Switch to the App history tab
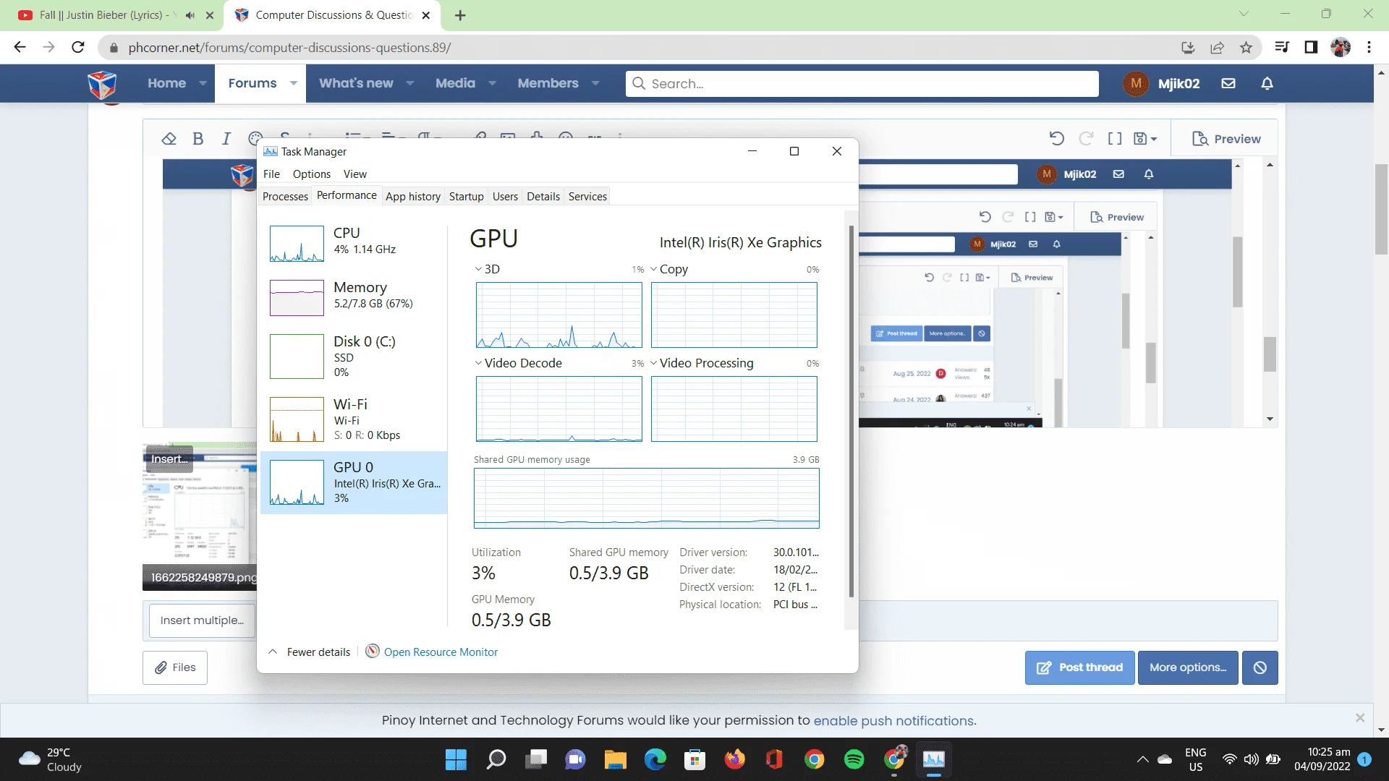This screenshot has width=1389, height=781. coord(413,197)
